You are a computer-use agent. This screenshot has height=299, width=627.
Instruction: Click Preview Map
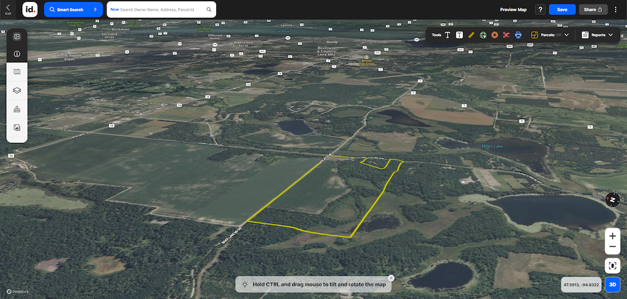coord(513,9)
